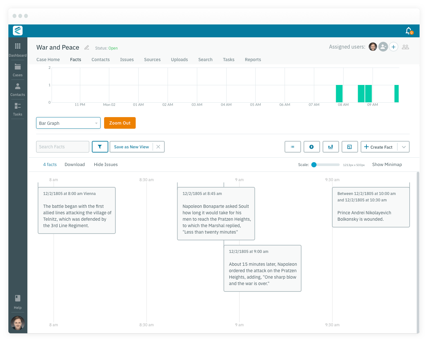Screen dimensions: 428x342
Task: Click the 4 facts link
Action: tap(50, 164)
